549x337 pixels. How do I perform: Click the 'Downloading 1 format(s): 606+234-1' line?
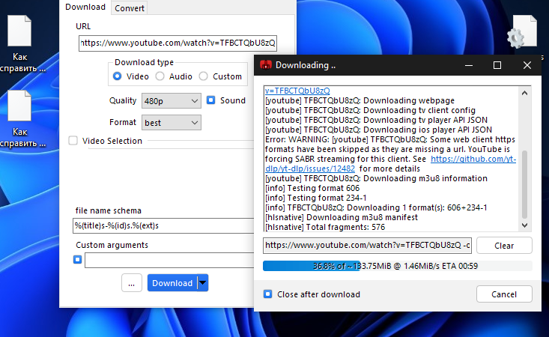click(376, 208)
